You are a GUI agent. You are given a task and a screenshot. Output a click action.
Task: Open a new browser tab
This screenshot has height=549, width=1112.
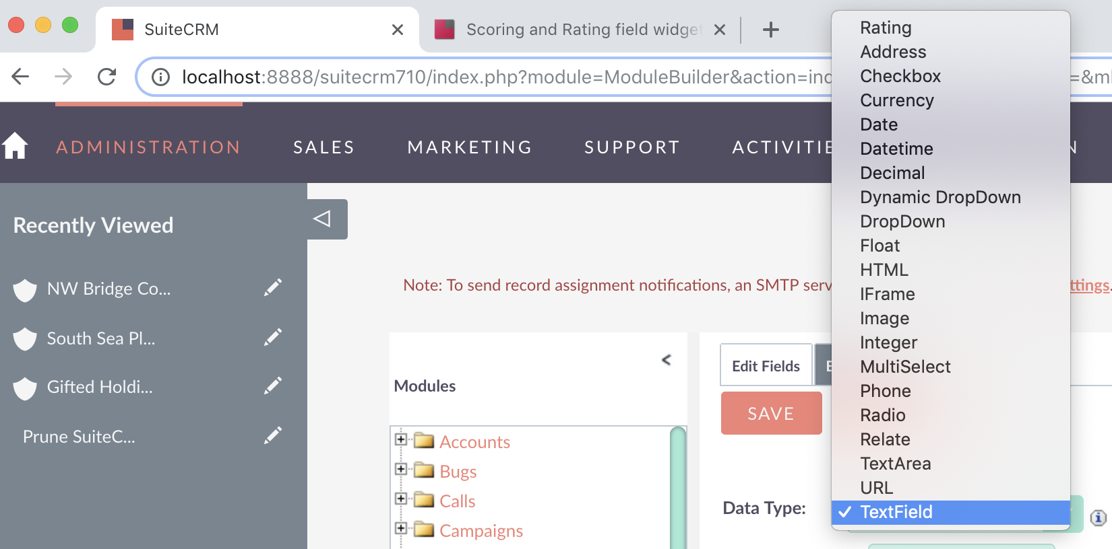coord(771,30)
